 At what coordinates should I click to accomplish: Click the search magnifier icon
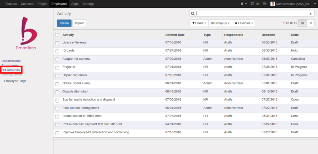coord(193,14)
